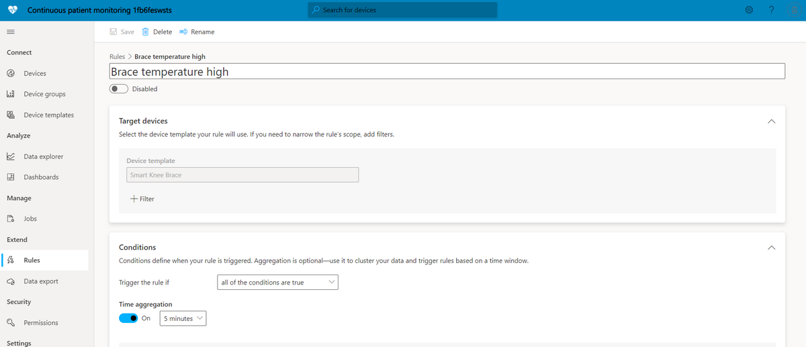The height and width of the screenshot is (347, 806).
Task: Click the Jobs sidebar icon
Action: click(x=11, y=219)
